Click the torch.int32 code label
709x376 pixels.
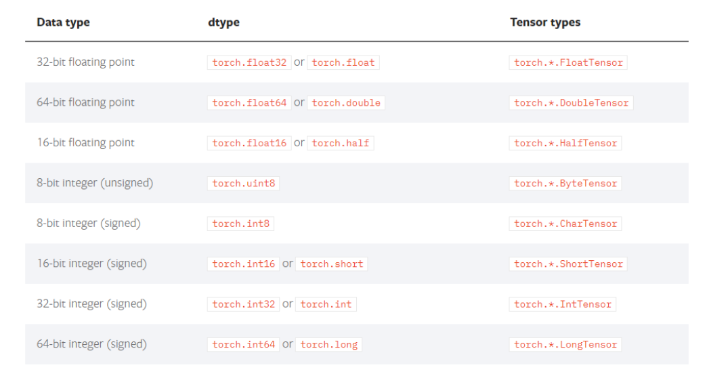[x=244, y=304]
